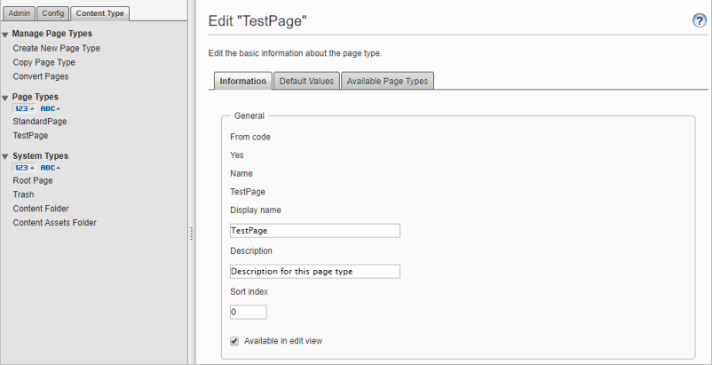Collapse the Manage Page Types section
Viewport: 712px width, 365px height.
(5, 35)
